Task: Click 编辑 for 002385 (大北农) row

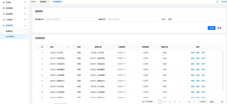Action: (193, 53)
